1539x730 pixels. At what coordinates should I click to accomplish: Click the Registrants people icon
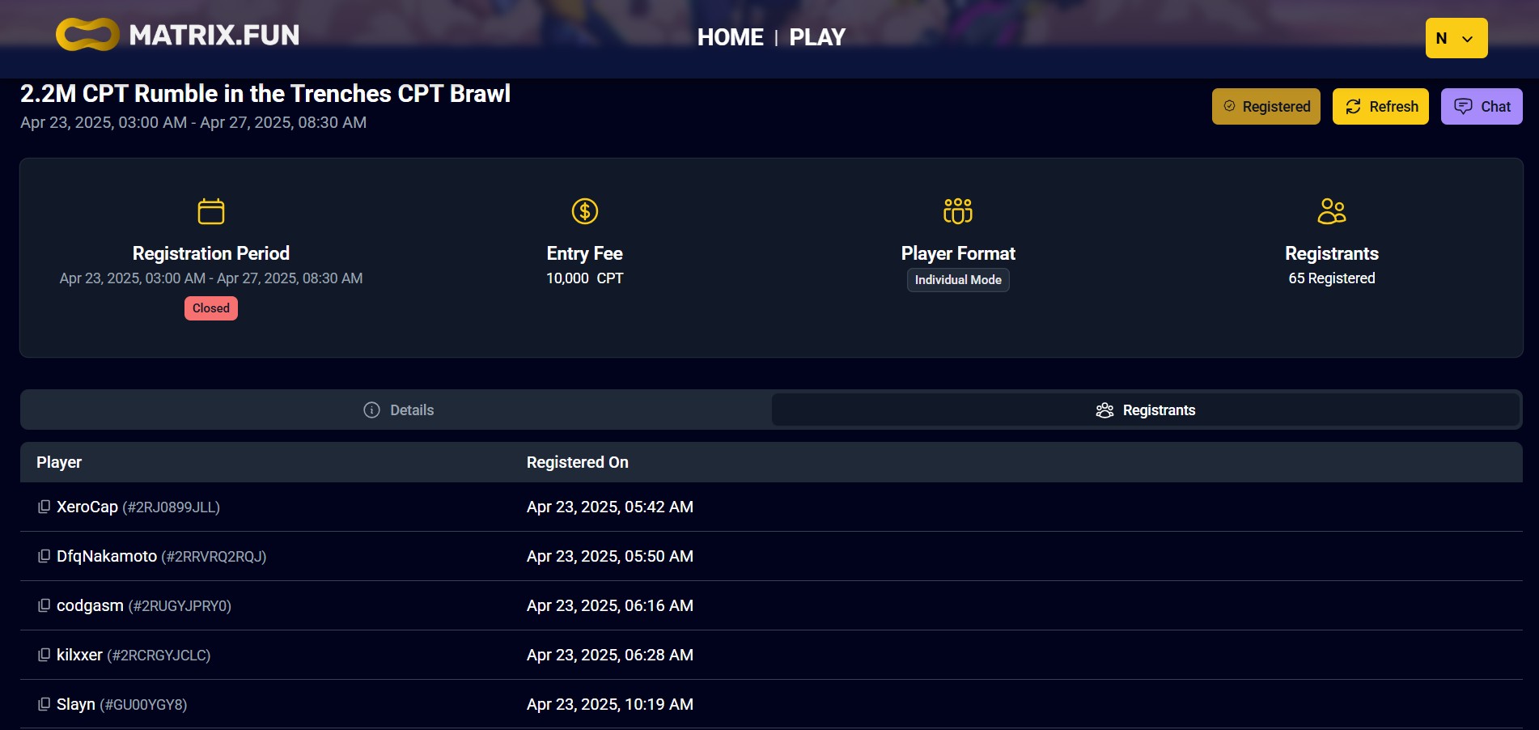point(1332,211)
